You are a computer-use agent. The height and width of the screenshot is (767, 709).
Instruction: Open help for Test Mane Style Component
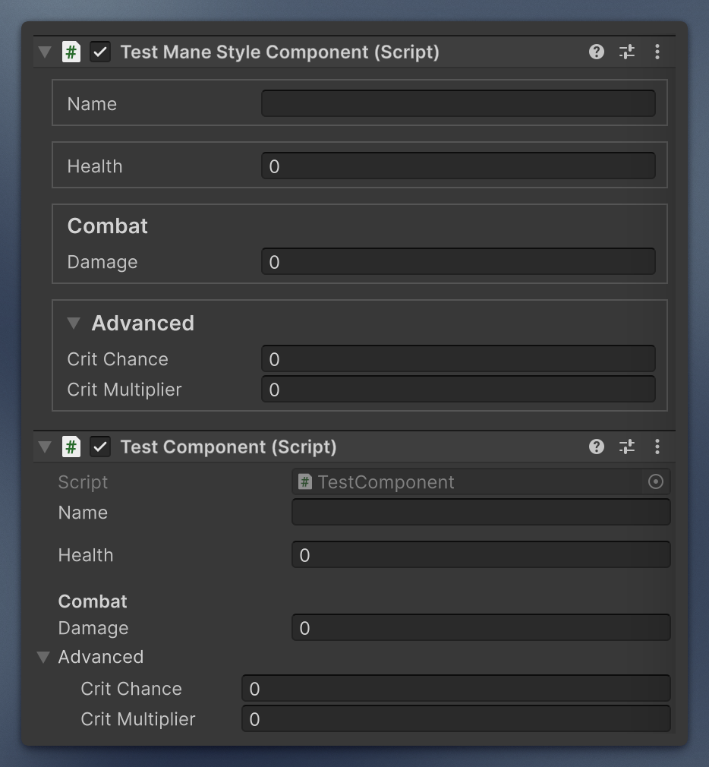pyautogui.click(x=596, y=52)
